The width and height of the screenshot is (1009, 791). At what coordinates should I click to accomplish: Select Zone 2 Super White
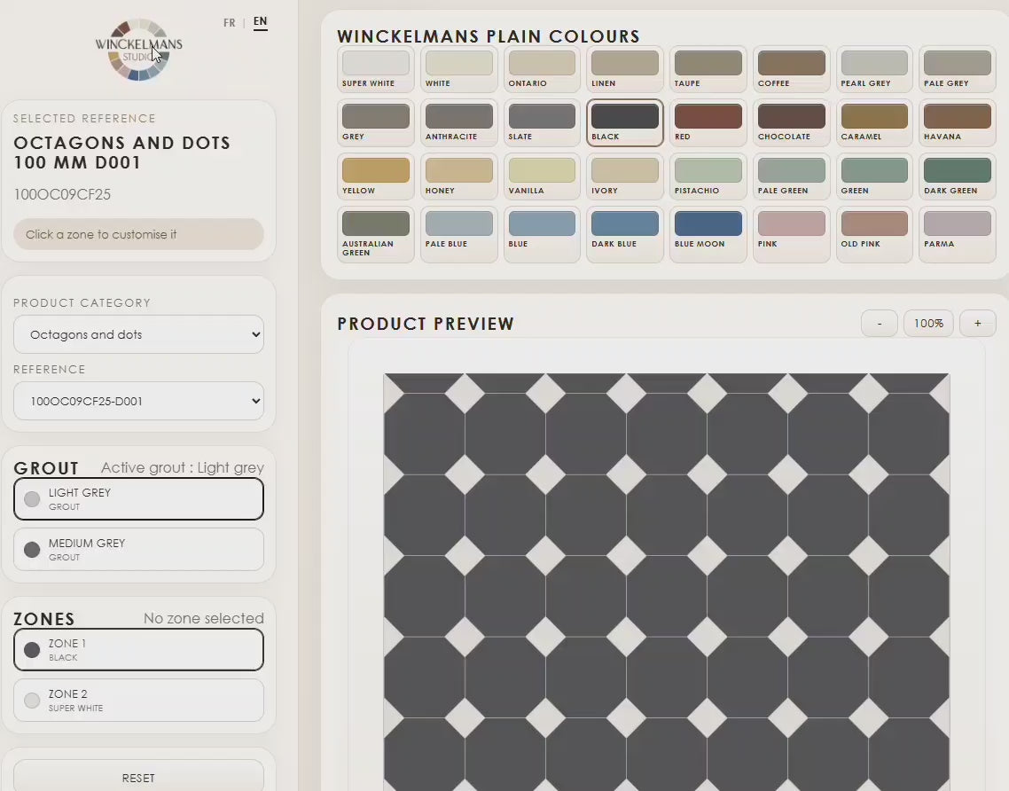tap(138, 701)
